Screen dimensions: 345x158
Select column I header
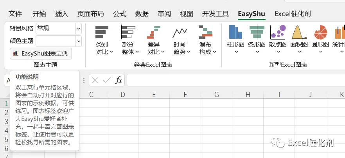(x=279, y=95)
